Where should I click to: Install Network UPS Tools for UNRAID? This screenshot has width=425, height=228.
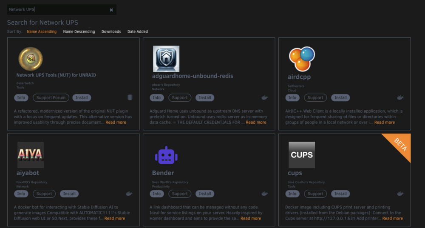(x=82, y=98)
